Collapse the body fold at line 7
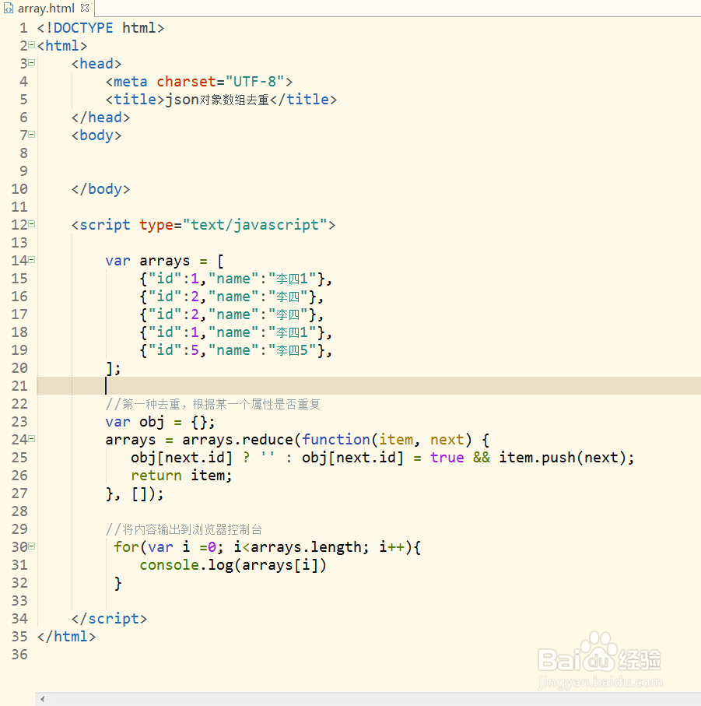Image resolution: width=701 pixels, height=706 pixels. [x=31, y=134]
